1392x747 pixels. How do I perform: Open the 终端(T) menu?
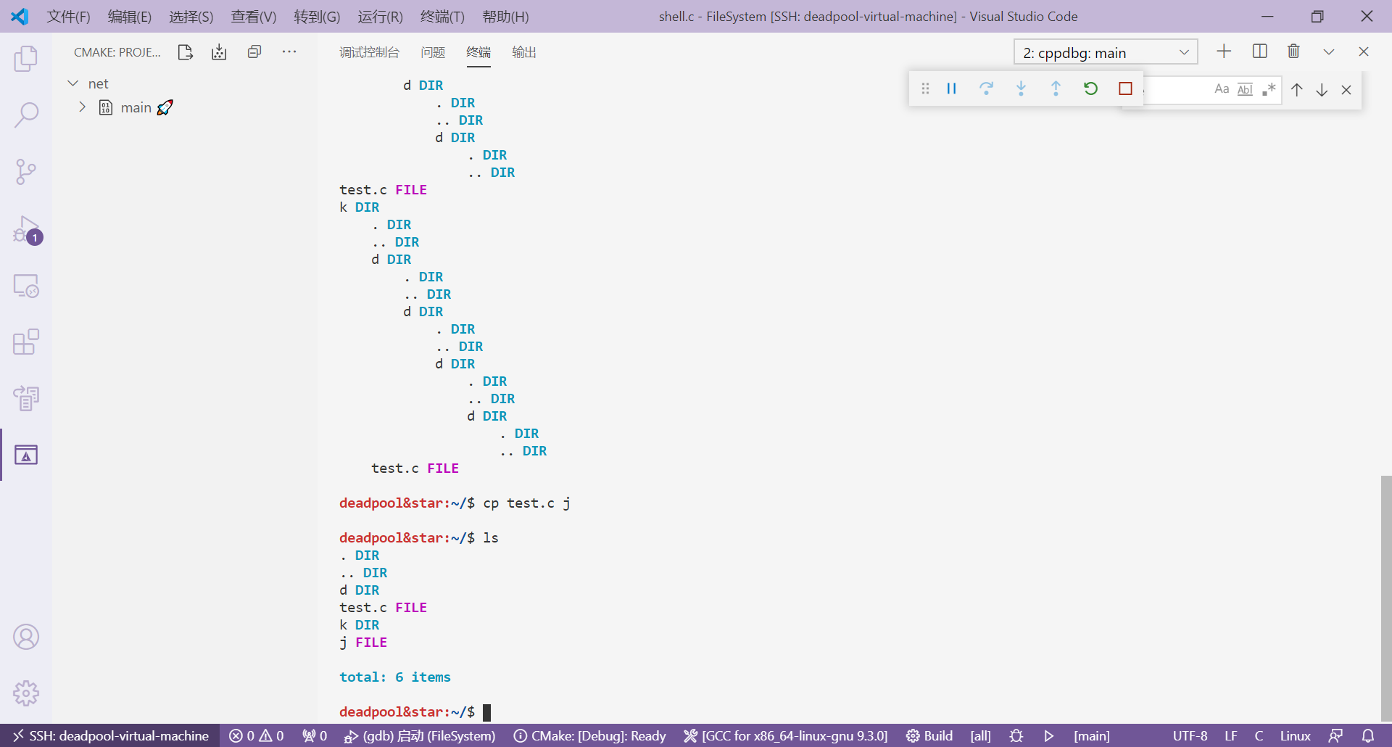[442, 17]
